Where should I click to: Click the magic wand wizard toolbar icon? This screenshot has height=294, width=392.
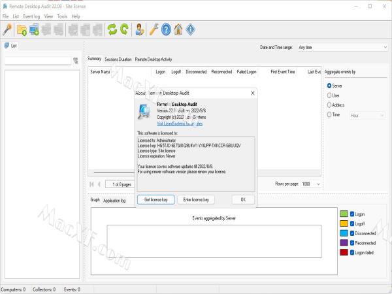[x=7, y=29]
